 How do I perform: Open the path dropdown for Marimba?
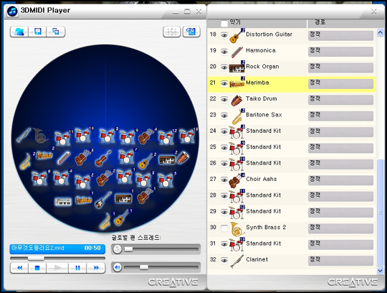(x=340, y=83)
